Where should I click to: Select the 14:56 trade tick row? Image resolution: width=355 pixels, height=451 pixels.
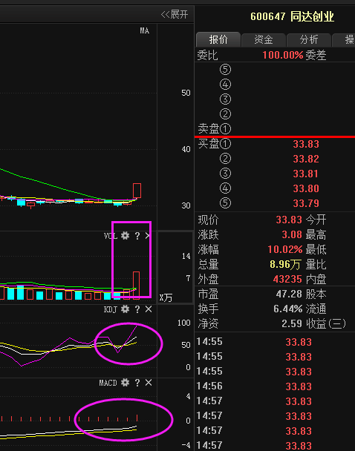(275, 386)
